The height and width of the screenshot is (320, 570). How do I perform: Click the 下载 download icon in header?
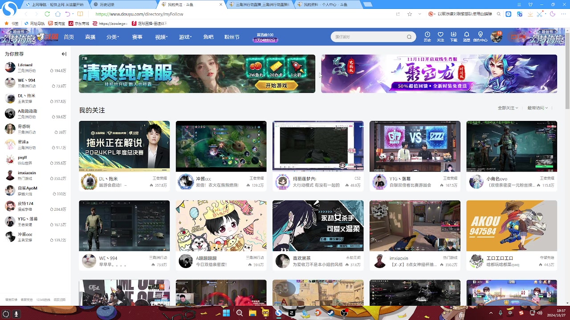click(453, 36)
